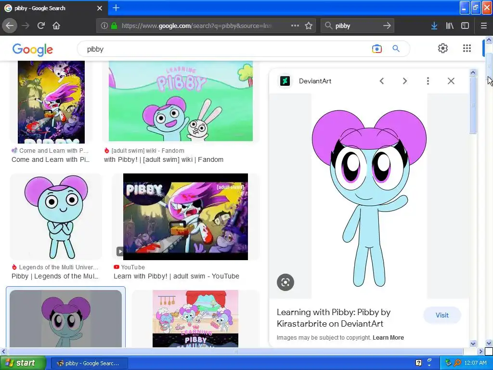Open the Learning Pibby green meadow thumbnail

181,101
